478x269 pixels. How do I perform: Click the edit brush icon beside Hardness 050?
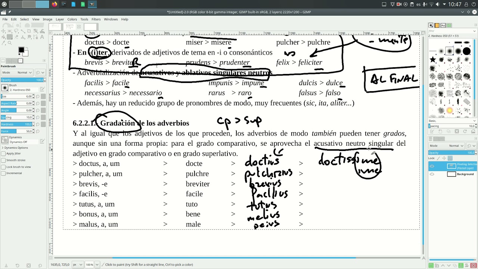pyautogui.click(x=43, y=89)
